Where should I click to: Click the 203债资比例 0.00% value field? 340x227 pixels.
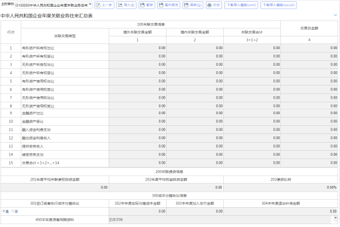tap(280, 187)
